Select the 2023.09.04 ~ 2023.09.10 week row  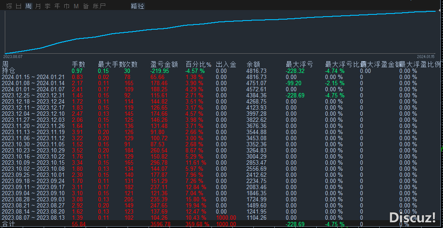point(33,193)
